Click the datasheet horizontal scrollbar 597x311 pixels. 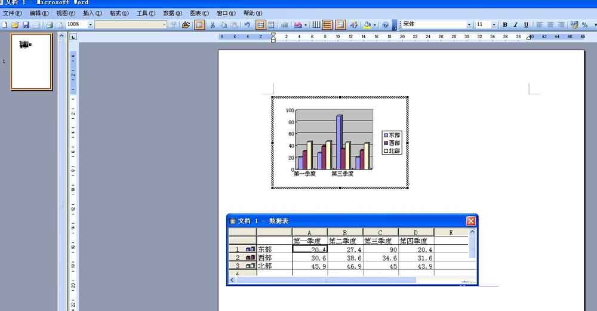pos(325,280)
